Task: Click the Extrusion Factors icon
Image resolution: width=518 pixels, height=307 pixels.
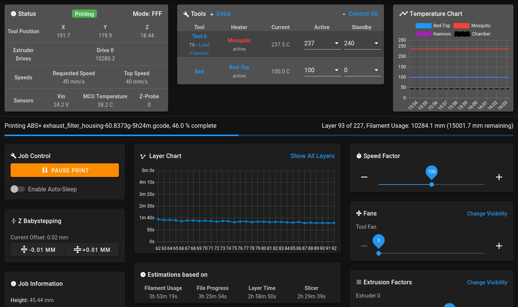Action: click(359, 282)
